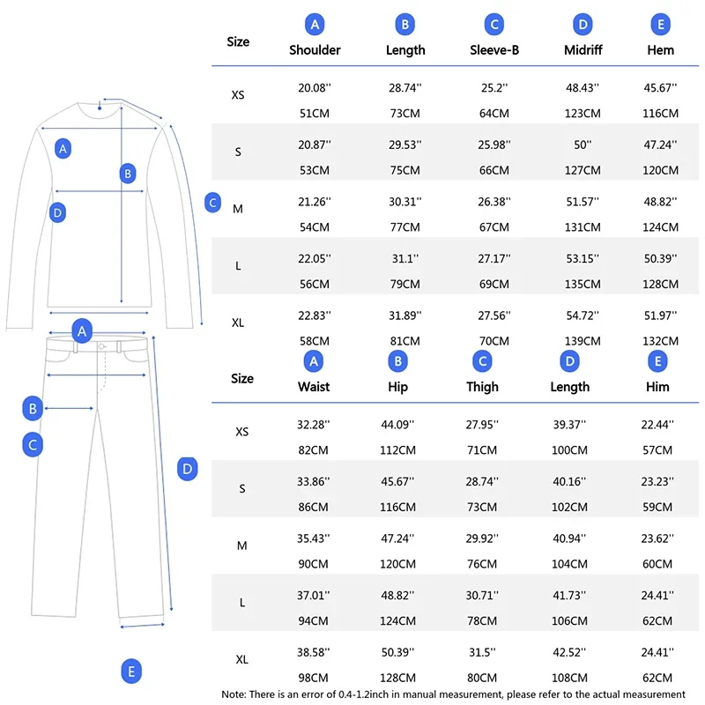Click the Thigh column header text
Screen dimensions: 705x705
(482, 387)
